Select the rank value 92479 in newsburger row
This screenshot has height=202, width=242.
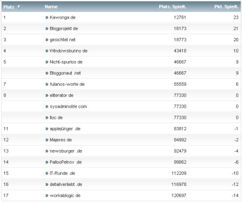pos(180,151)
